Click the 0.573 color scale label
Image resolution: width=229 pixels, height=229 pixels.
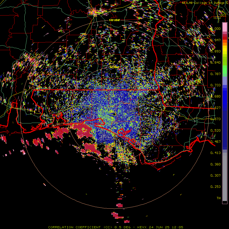[x=216, y=119]
